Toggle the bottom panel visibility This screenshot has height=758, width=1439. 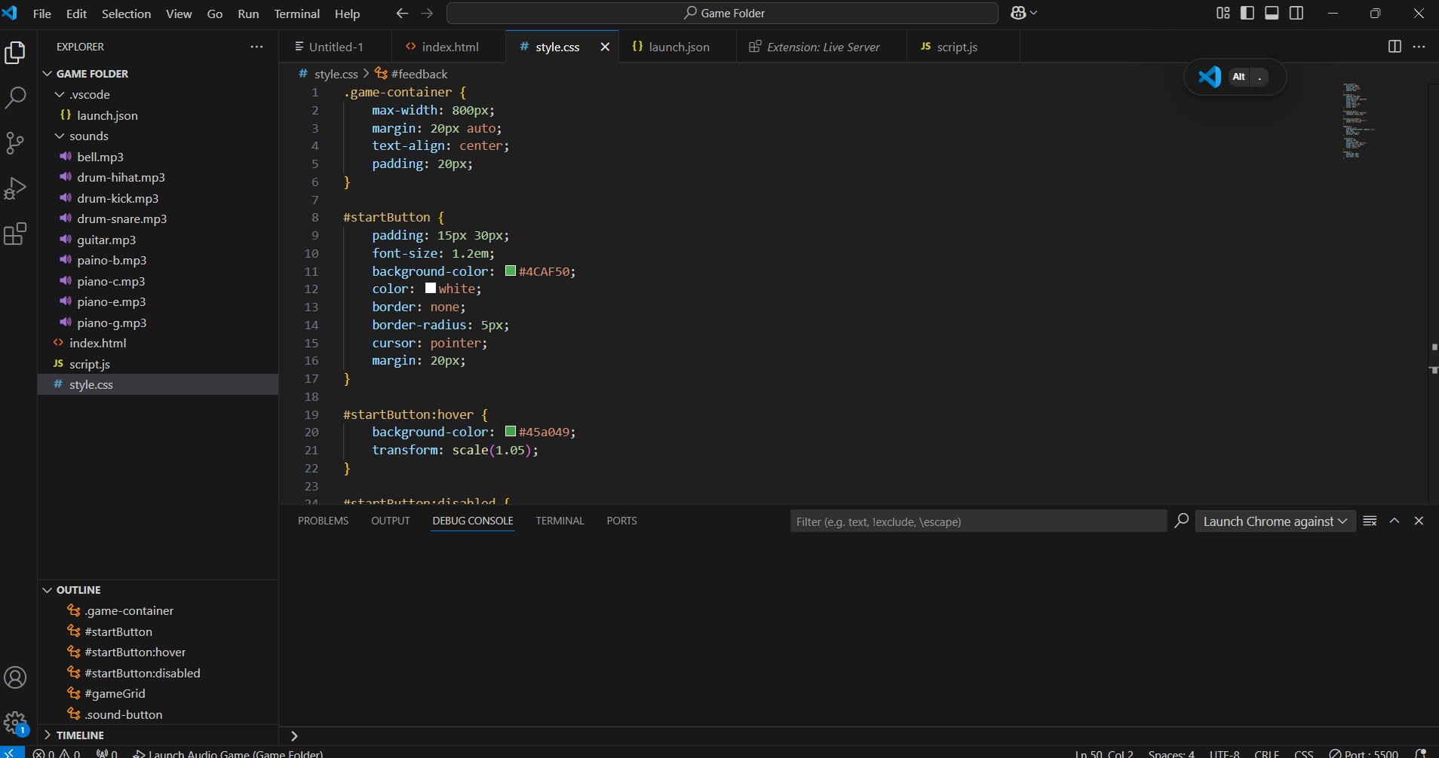[1272, 14]
